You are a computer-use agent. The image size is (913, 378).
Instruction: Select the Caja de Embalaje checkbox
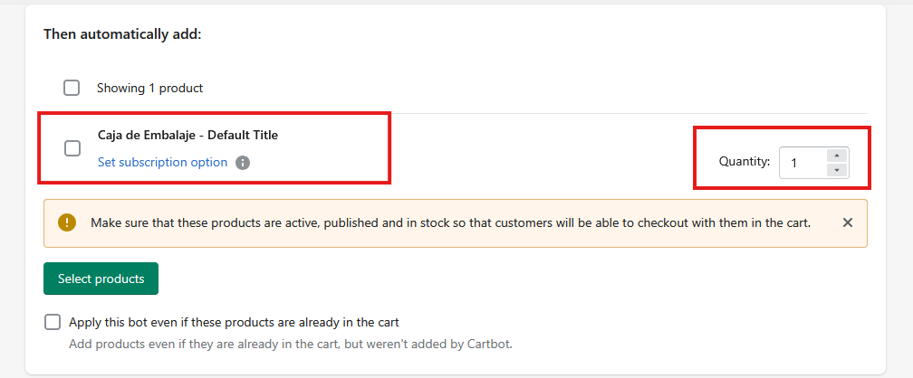tap(72, 148)
